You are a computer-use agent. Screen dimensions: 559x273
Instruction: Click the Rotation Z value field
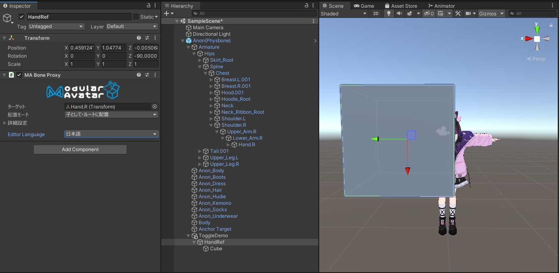coord(146,56)
